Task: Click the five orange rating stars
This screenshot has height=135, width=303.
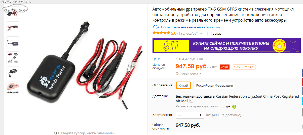Action: click(161, 33)
